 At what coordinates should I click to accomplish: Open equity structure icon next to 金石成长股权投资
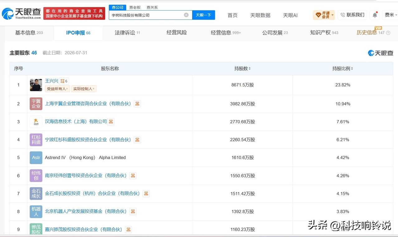pos(146,194)
